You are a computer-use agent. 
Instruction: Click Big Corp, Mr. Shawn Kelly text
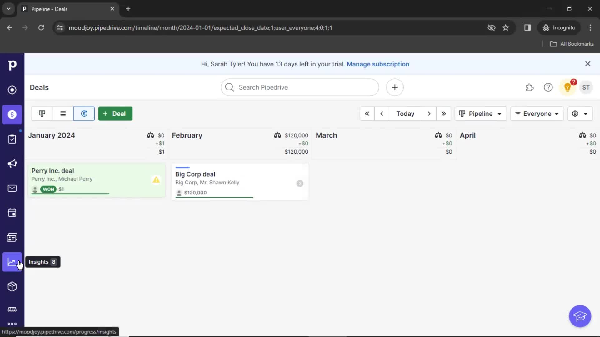point(207,183)
